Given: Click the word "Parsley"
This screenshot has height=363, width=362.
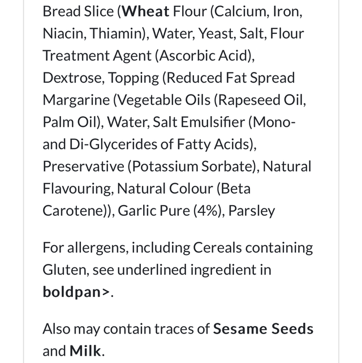Looking at the screenshot, I should point(252,211).
